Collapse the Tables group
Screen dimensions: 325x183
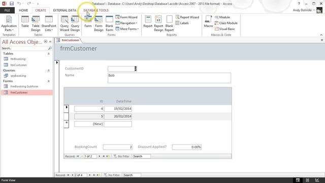(49, 54)
